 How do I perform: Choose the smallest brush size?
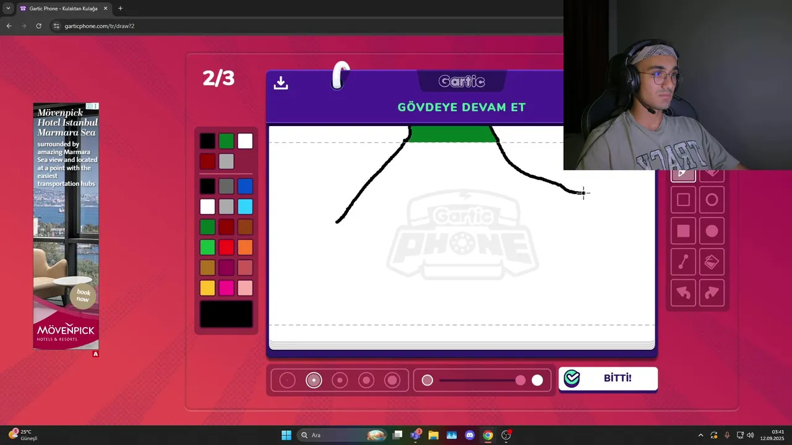coord(287,380)
